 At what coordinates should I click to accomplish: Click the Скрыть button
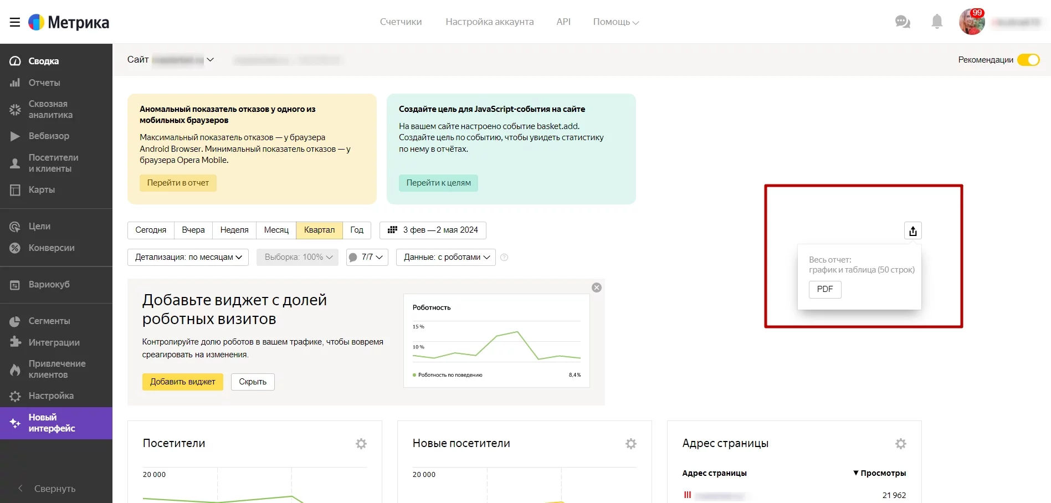coord(253,382)
